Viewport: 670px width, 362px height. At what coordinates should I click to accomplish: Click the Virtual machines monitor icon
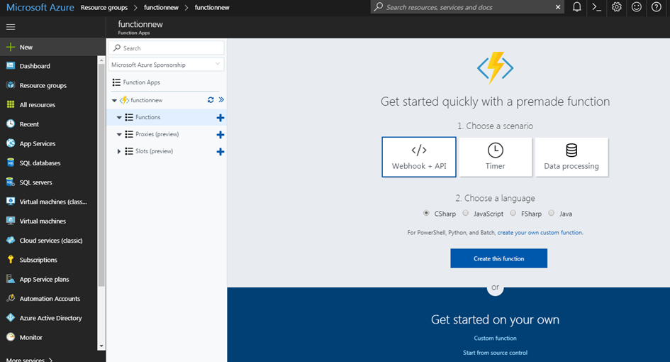[x=11, y=221]
